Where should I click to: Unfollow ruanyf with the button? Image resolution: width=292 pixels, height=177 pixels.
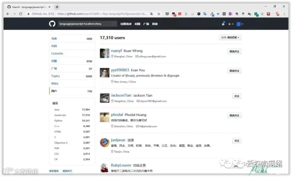pyautogui.click(x=234, y=51)
